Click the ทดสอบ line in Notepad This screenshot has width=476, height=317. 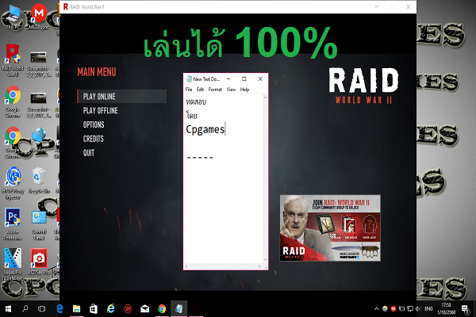(x=196, y=102)
